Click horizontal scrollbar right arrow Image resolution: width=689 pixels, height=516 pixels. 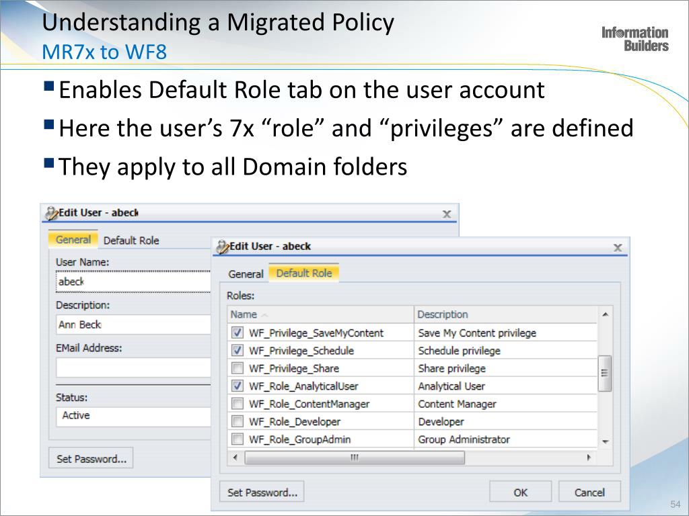tap(589, 457)
